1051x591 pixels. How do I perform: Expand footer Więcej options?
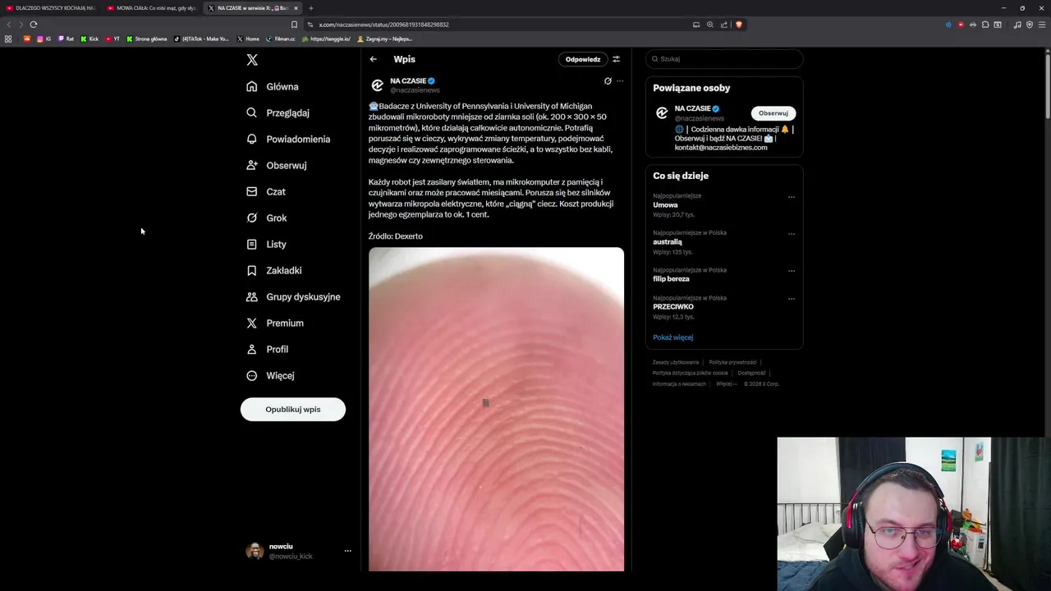coord(726,383)
